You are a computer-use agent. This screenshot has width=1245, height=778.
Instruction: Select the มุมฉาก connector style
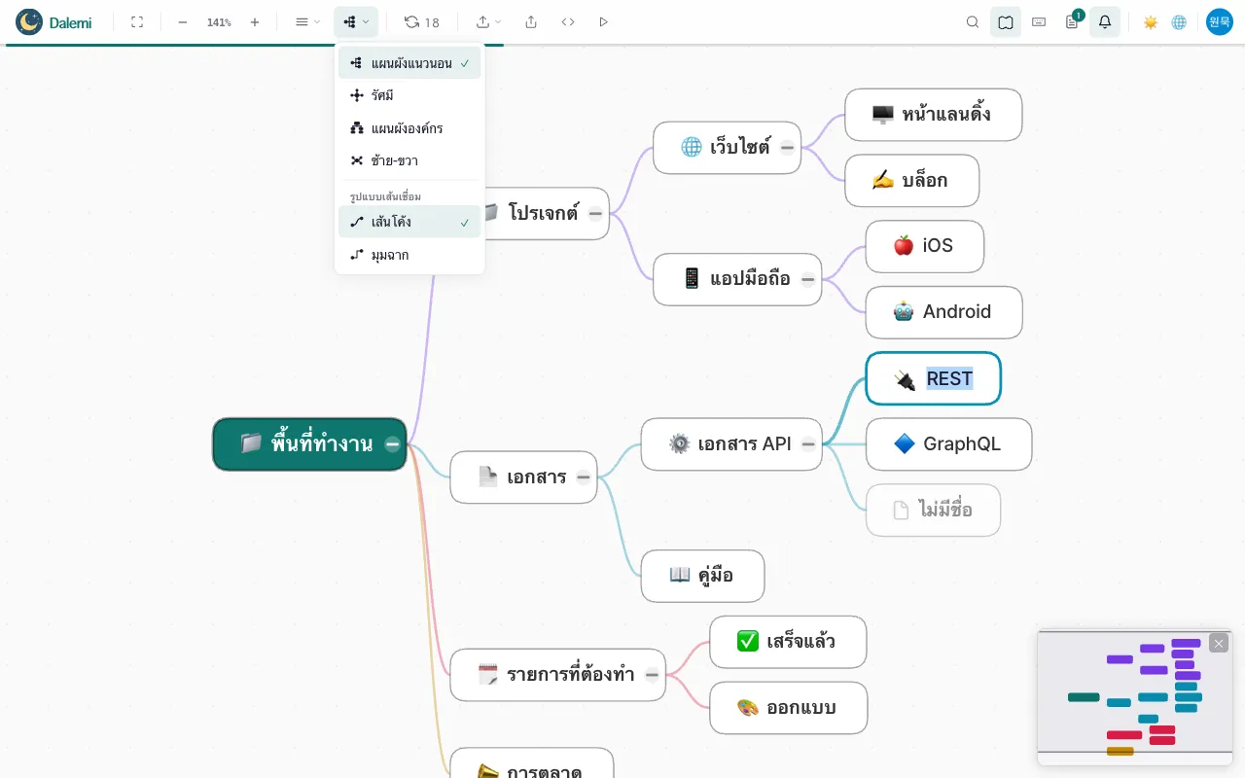pos(409,255)
